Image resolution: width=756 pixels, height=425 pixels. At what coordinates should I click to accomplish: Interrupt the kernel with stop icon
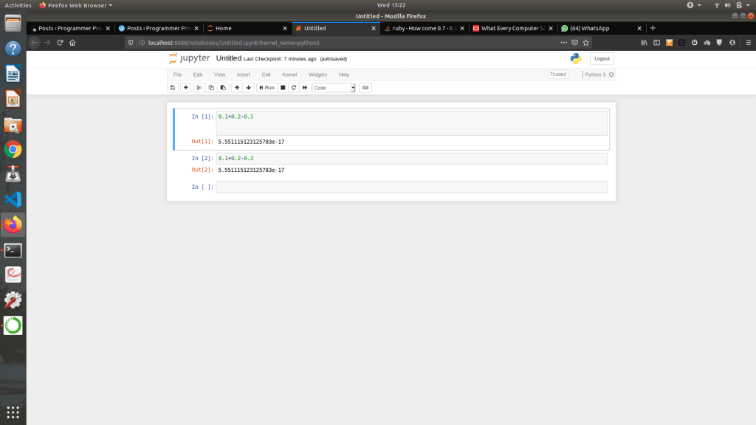[x=283, y=88]
